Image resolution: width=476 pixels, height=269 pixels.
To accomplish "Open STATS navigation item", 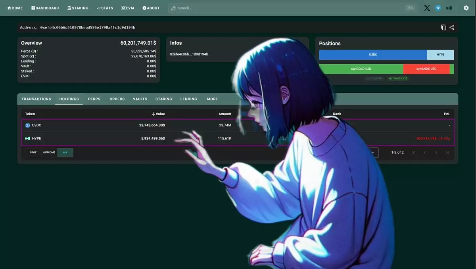I will pos(105,8).
